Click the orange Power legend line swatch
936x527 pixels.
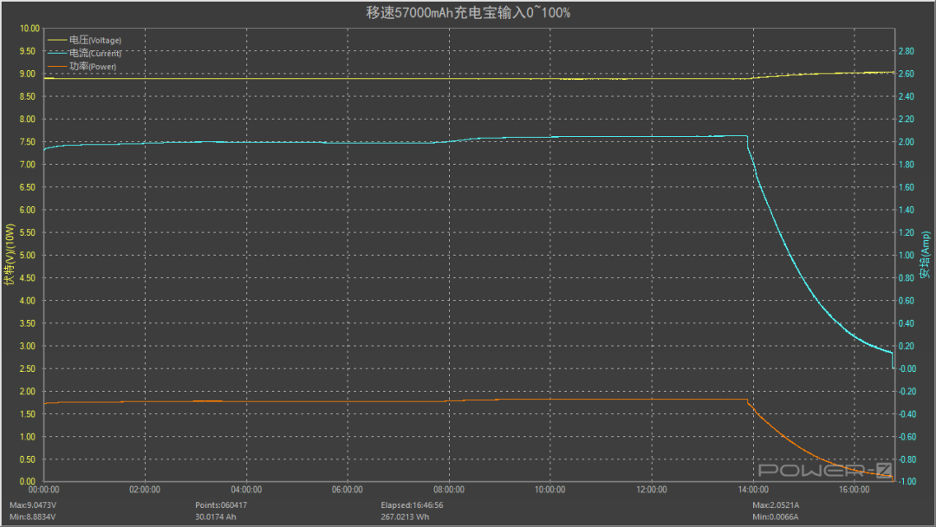(x=57, y=66)
